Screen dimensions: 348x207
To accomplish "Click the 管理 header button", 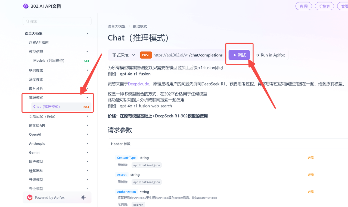I will (343, 6).
